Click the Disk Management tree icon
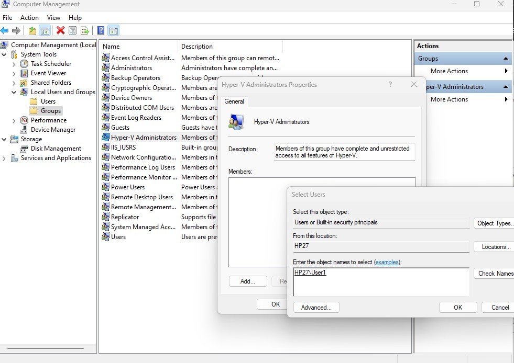This screenshot has width=514, height=363. (24, 149)
